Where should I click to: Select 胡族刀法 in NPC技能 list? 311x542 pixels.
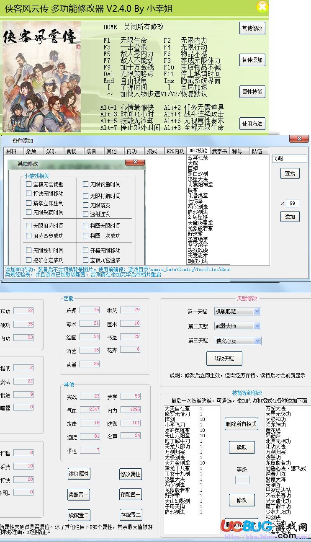point(198,261)
